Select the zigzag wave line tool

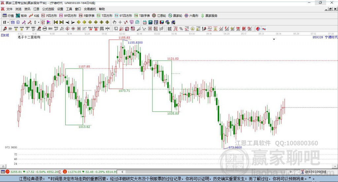[144, 29]
